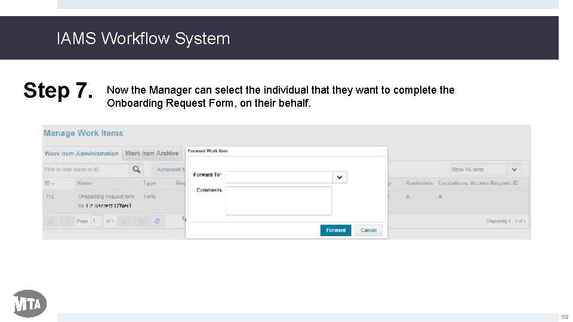The image size is (573, 322).
Task: Click the page number input box
Action: click(x=97, y=221)
